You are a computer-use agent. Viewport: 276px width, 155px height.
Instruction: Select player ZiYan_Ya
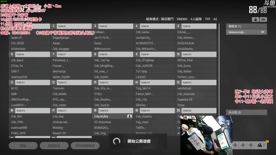(x=30, y=66)
